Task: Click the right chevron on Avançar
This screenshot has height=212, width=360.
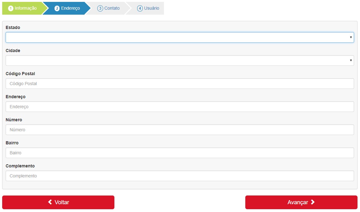Action: tap(313, 202)
